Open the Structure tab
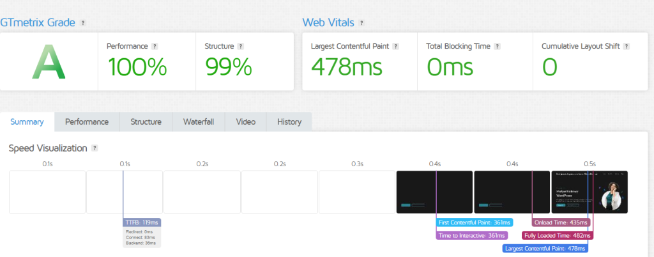 pyautogui.click(x=146, y=122)
